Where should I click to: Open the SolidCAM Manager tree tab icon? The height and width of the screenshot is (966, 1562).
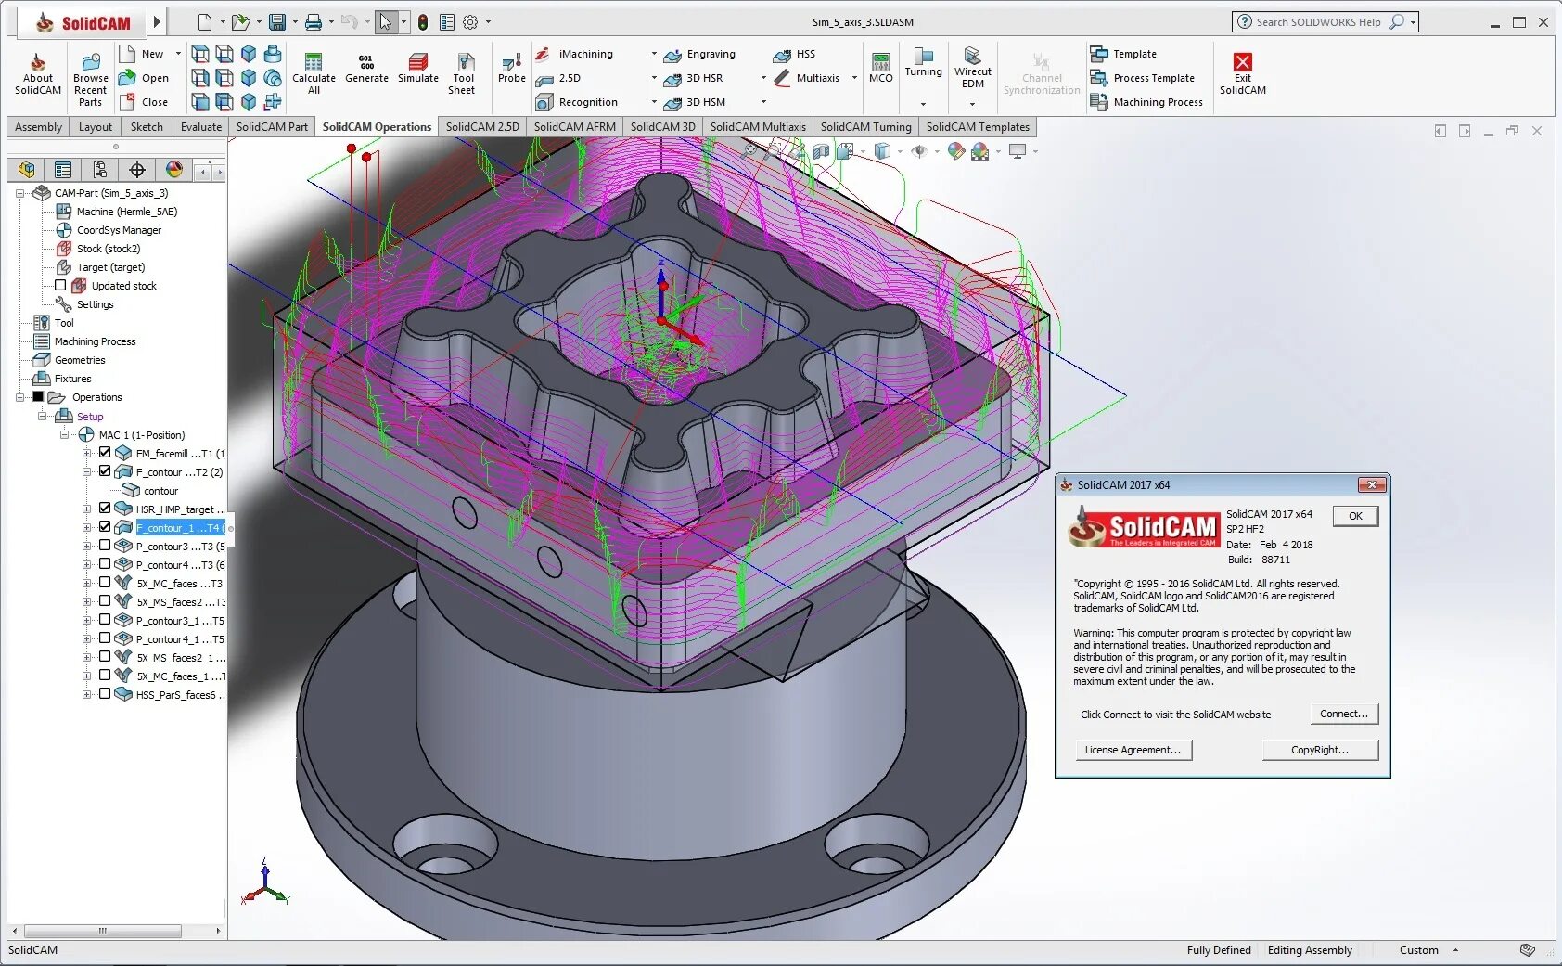[26, 170]
